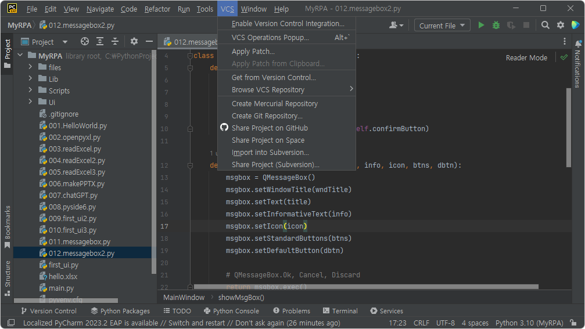Image resolution: width=585 pixels, height=329 pixels.
Task: Open the Refactor menu
Action: [157, 9]
